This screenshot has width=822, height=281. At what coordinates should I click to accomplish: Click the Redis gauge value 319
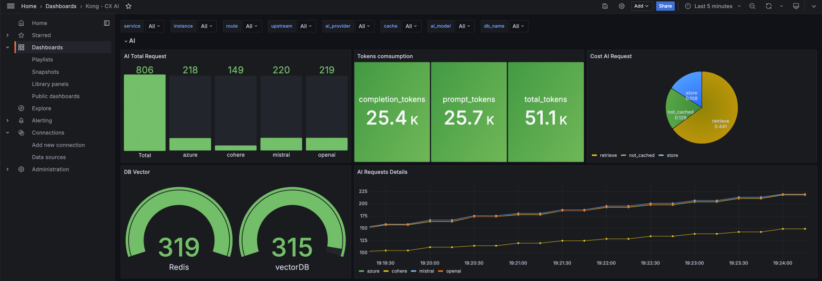click(179, 248)
